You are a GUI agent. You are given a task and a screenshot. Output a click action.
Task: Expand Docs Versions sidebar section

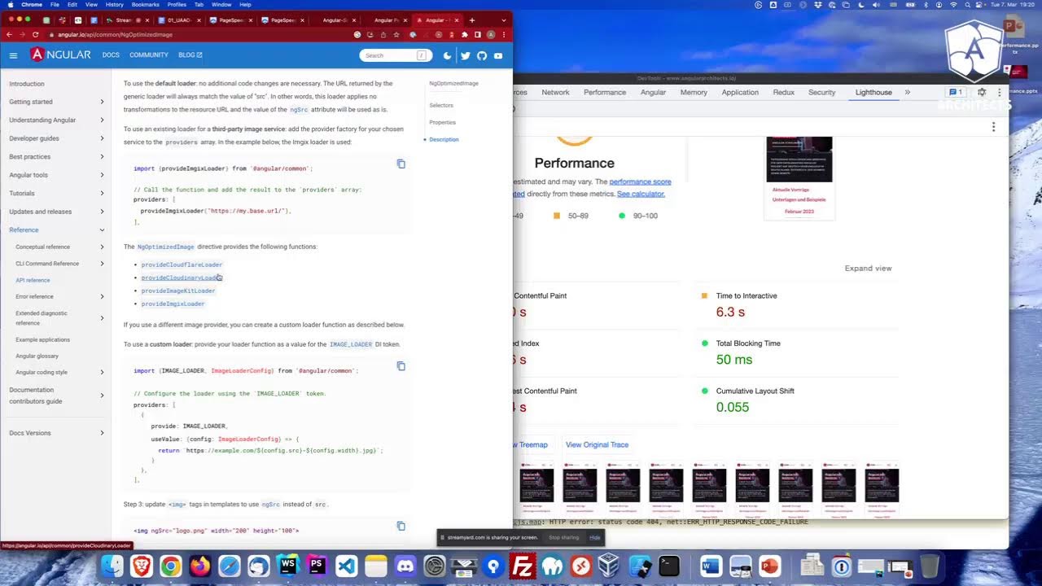click(102, 433)
